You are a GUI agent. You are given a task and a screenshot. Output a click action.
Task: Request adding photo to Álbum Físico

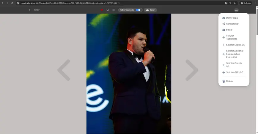235,54
